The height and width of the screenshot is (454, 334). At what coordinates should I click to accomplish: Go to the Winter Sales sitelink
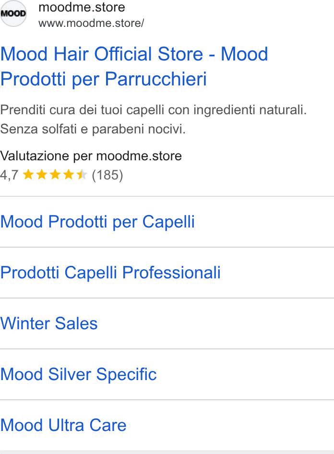[x=49, y=323]
